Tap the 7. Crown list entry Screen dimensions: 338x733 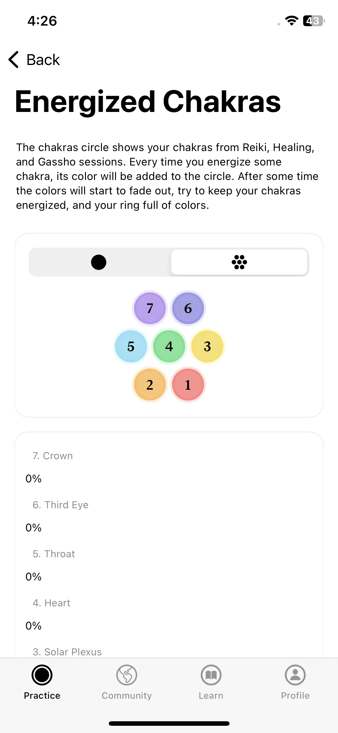click(x=53, y=456)
